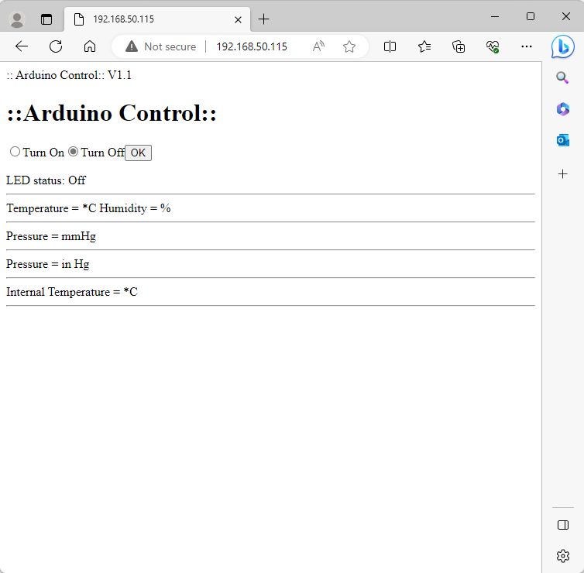Open Browser essentials heart icon
Screen dimensions: 584x573
[x=493, y=46]
